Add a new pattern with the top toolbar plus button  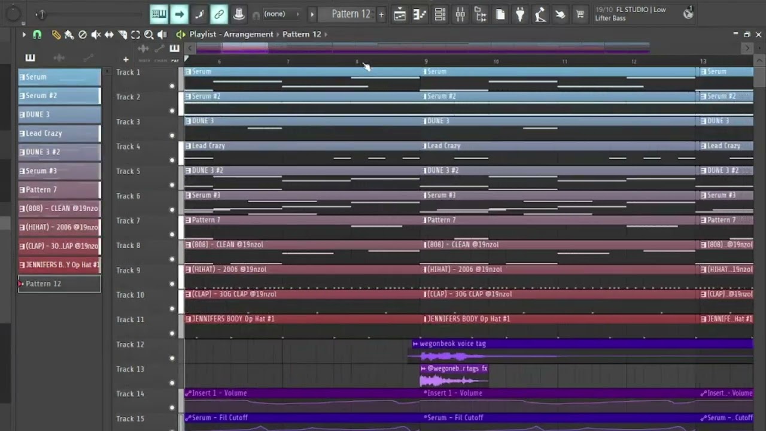tap(381, 14)
